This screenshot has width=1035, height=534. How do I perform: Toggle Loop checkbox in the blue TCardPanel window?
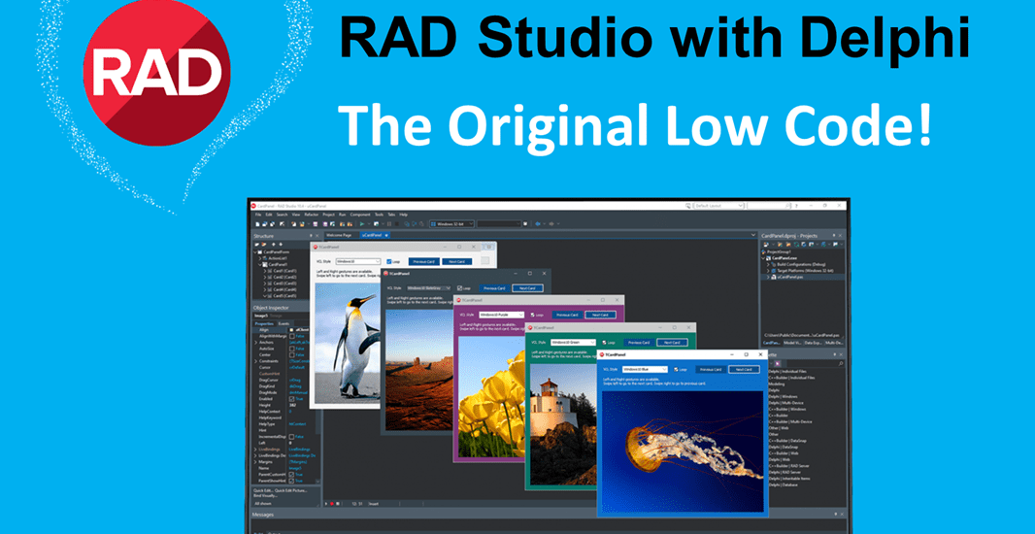click(676, 370)
